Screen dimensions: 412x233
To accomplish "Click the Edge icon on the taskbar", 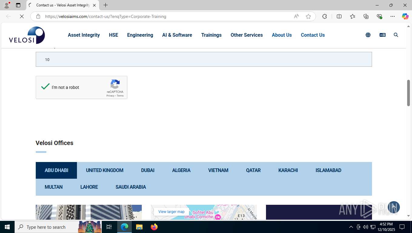I will pyautogui.click(x=125, y=227).
